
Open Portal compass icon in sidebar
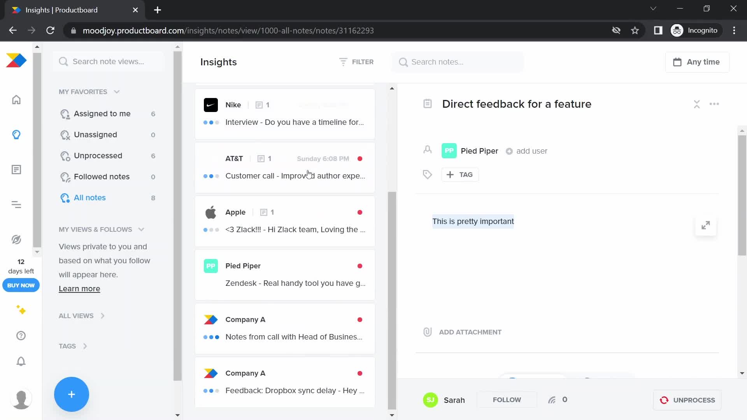coord(16,240)
